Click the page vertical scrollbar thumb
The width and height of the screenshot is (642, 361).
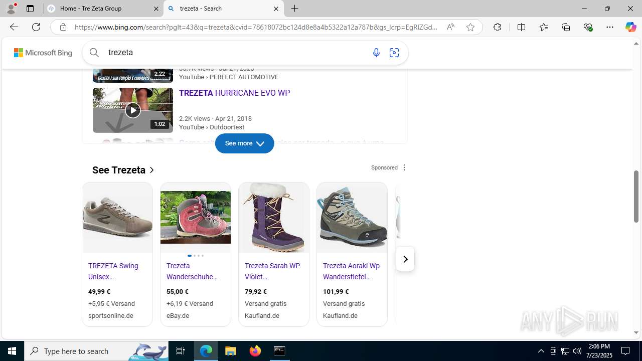(x=636, y=197)
